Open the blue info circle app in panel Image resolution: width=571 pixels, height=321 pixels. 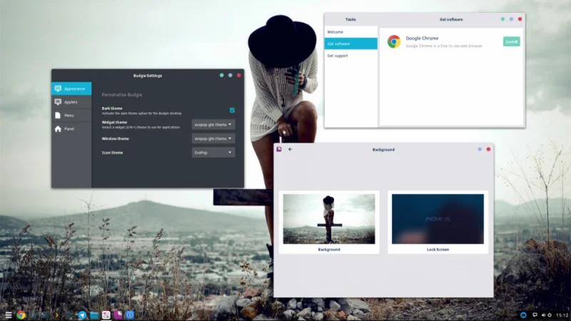click(130, 315)
